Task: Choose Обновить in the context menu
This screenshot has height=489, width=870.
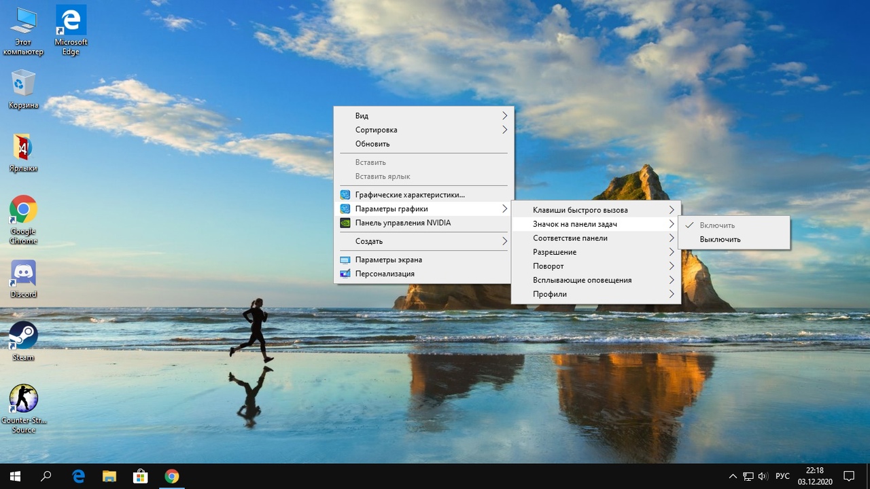Action: 424,144
